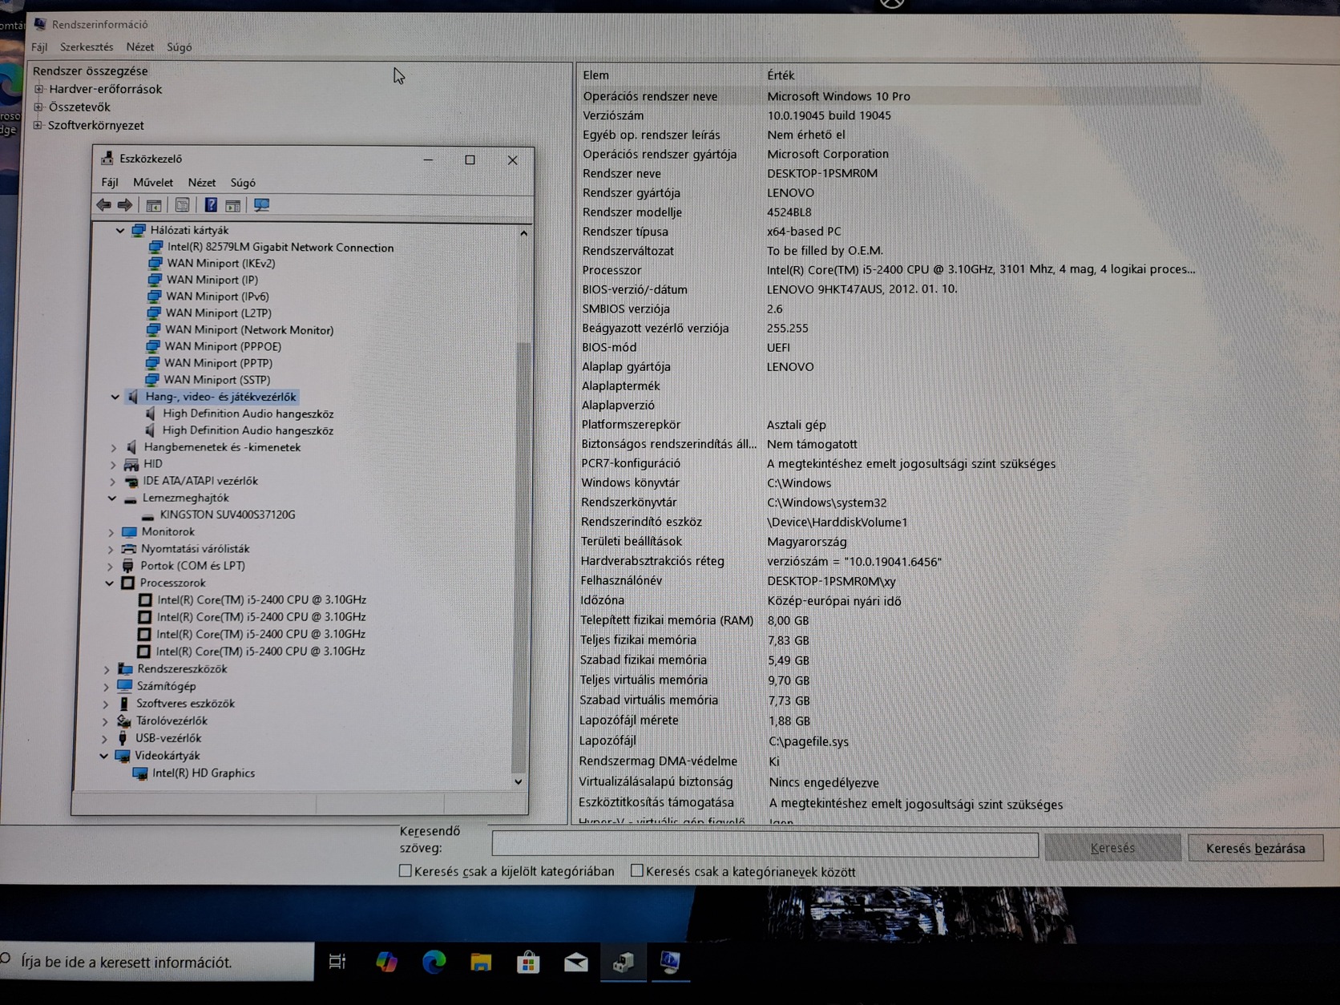Viewport: 1340px width, 1005px height.
Task: Select the 'Operációs rendszer neve' row
Action: click(x=890, y=96)
